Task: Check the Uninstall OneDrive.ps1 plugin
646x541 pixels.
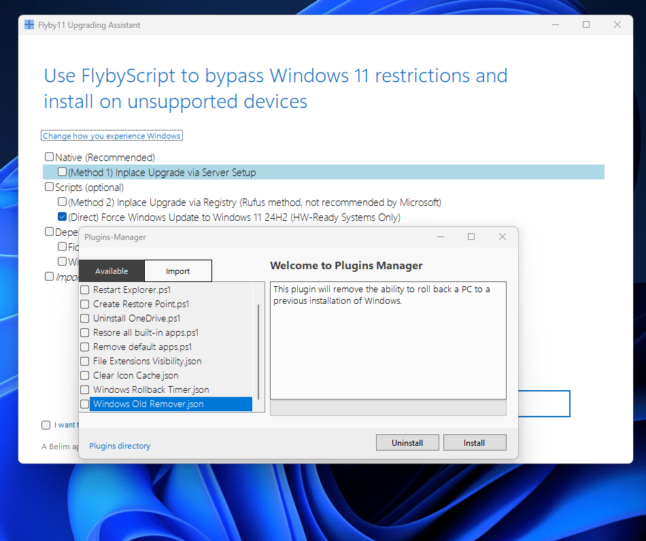Action: [84, 318]
